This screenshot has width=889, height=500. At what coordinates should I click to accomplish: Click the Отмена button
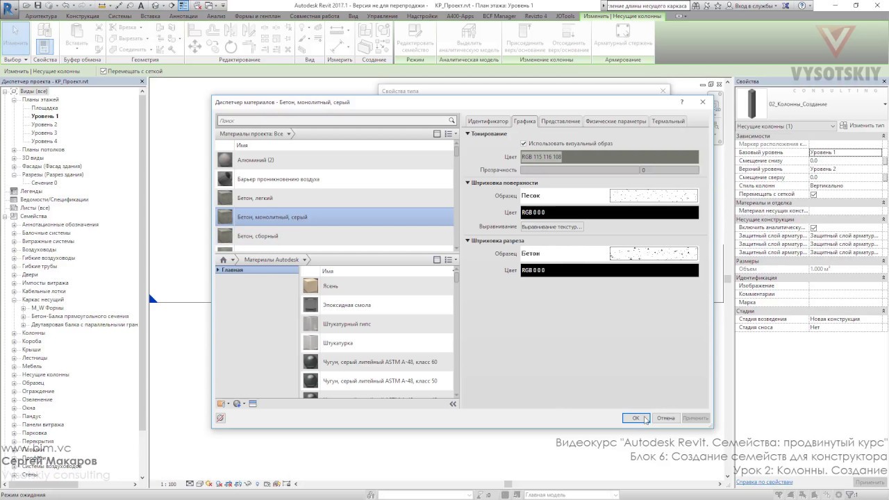tap(666, 418)
